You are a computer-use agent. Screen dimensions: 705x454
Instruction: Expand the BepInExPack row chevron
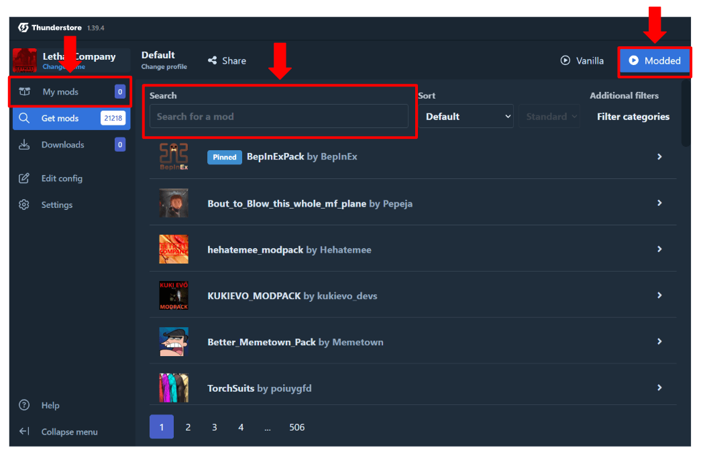(659, 157)
